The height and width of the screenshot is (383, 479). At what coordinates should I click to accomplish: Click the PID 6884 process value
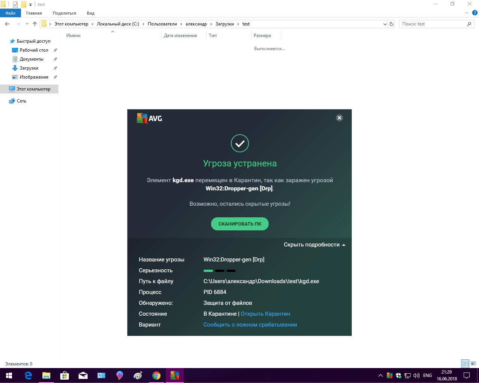coord(215,292)
